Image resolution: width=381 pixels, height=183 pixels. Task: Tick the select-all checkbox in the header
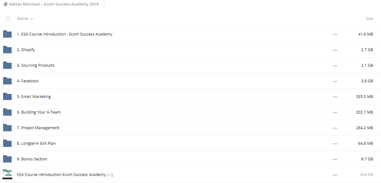pos(8,19)
